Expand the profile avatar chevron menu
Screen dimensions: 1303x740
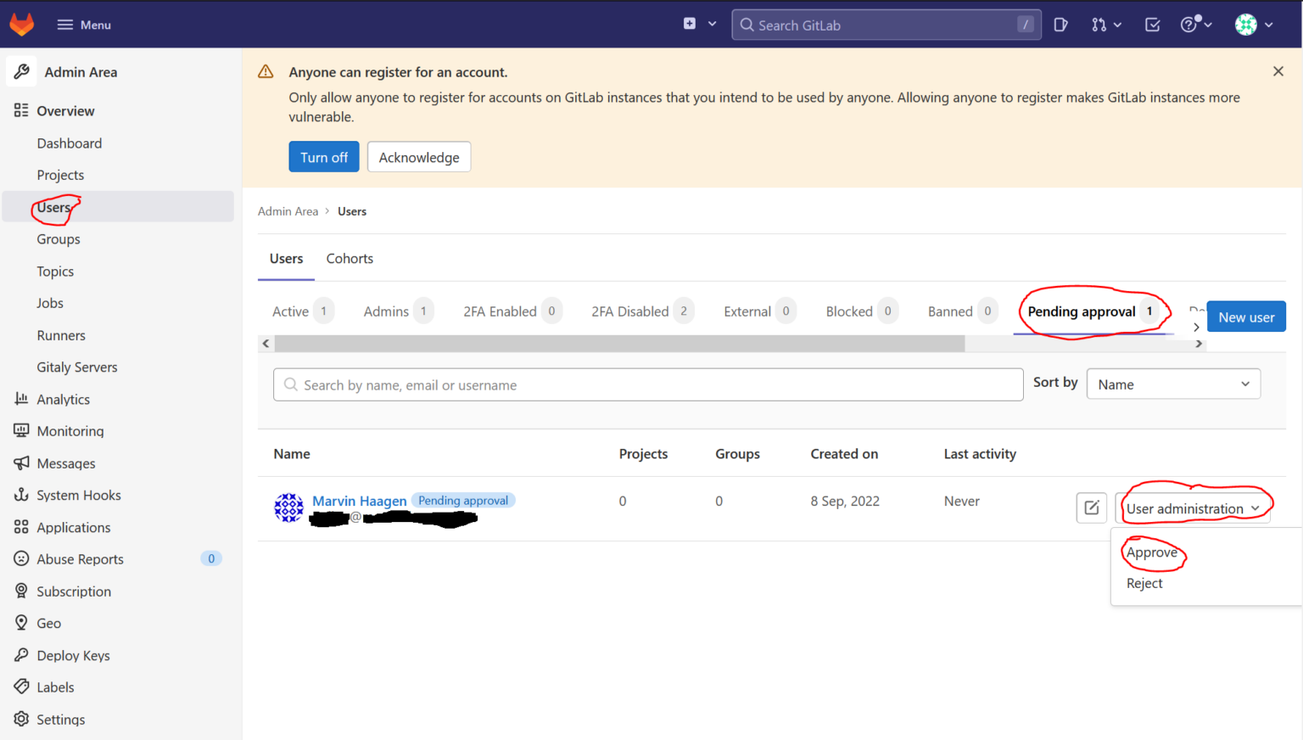click(1270, 25)
